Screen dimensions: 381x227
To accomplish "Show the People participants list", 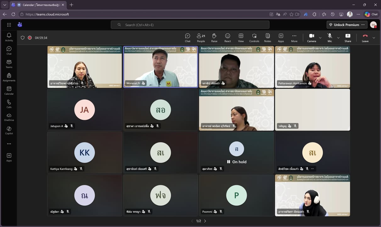I will tap(201, 38).
